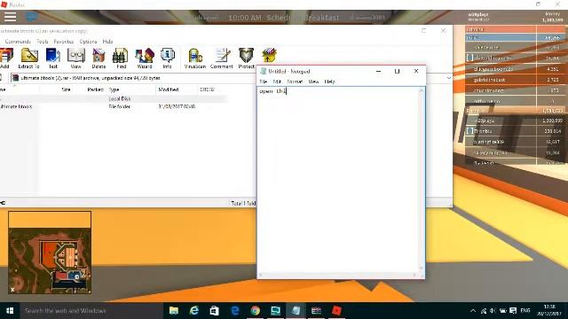Viewport: 568px width, 319px height.
Task: Open WinRAR Tools menu
Action: tap(43, 42)
